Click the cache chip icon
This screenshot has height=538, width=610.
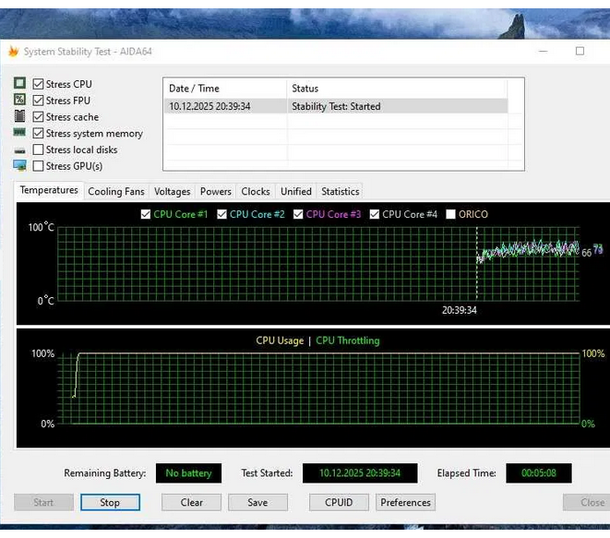[19, 117]
